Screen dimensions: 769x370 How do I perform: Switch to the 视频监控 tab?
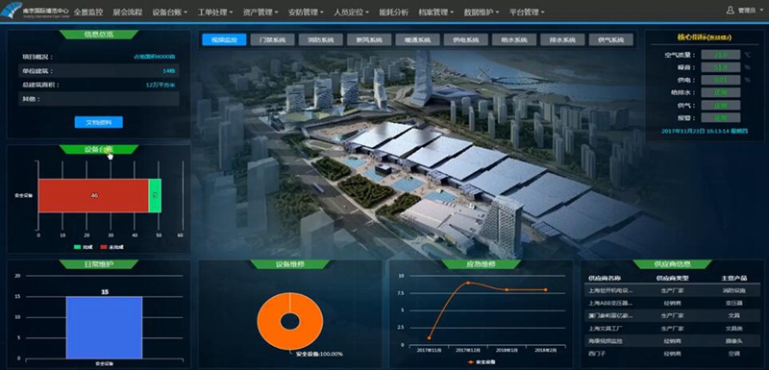click(224, 39)
